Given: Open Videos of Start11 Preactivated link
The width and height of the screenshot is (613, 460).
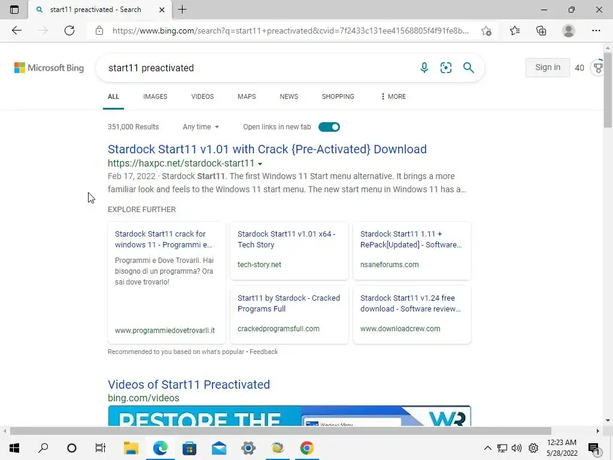Looking at the screenshot, I should coord(189,385).
